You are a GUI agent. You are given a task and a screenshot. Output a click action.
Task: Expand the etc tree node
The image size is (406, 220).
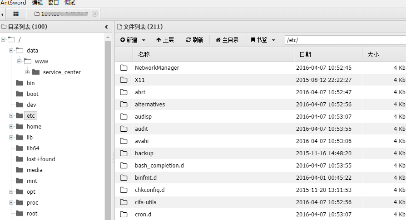click(x=11, y=116)
